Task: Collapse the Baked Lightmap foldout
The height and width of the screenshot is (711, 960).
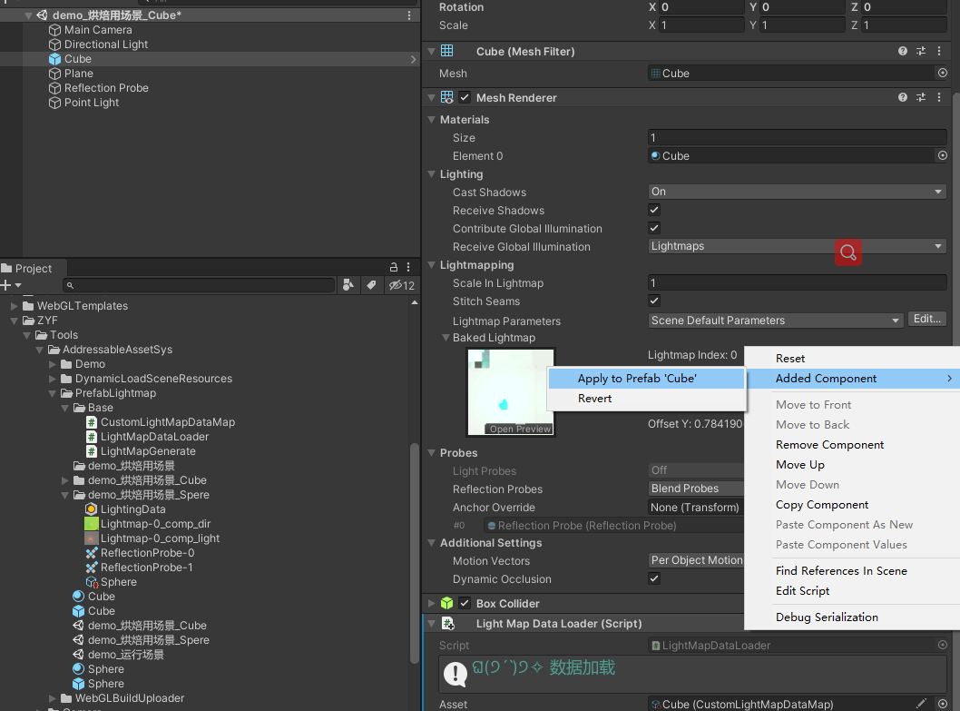Action: 446,338
